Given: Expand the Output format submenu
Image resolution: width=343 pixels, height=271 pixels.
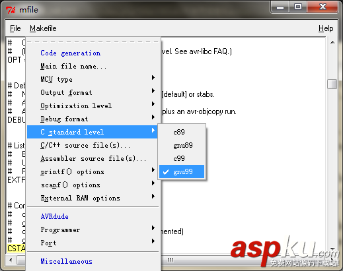Looking at the screenshot, I should [93, 92].
